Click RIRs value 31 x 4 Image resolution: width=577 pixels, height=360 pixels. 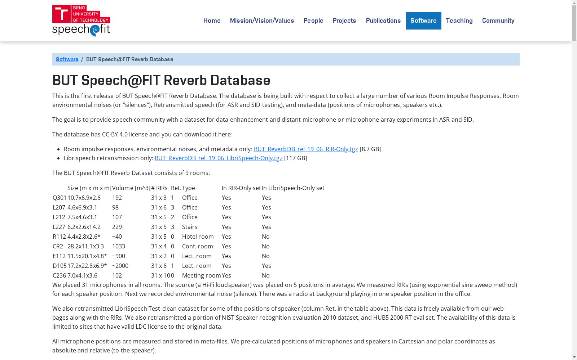click(159, 246)
